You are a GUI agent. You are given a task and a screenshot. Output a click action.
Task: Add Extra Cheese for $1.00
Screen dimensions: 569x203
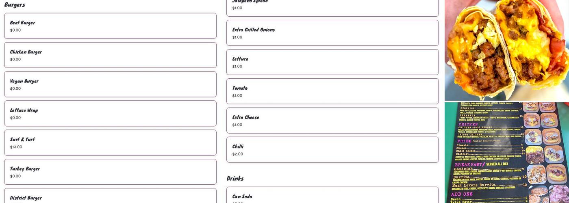click(332, 121)
